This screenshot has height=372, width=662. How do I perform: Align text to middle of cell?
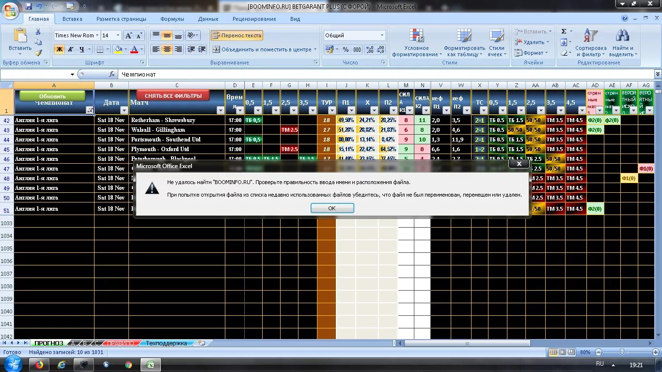pyautogui.click(x=167, y=35)
